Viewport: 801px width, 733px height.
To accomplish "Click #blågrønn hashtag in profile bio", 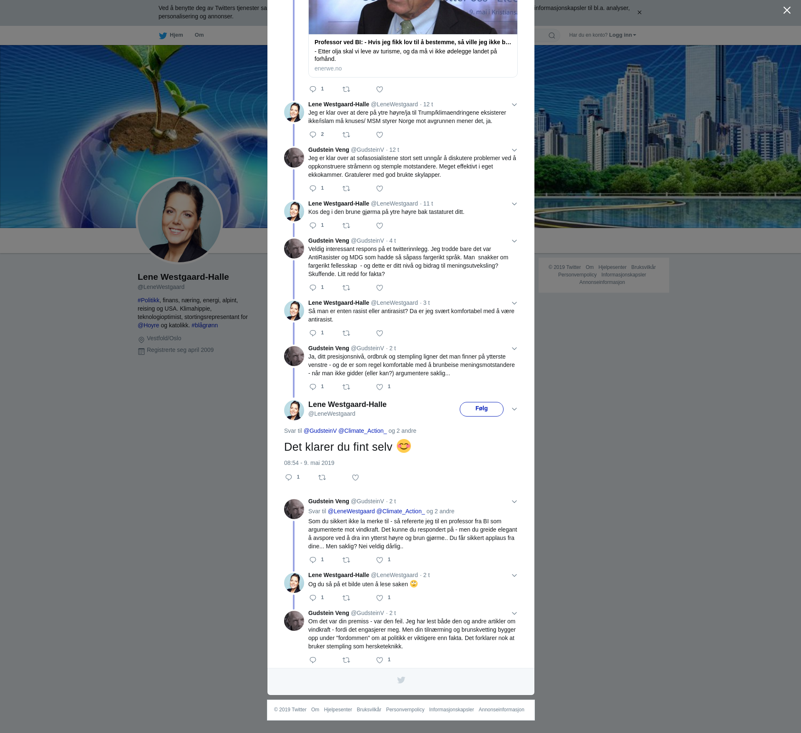I will 204,325.
